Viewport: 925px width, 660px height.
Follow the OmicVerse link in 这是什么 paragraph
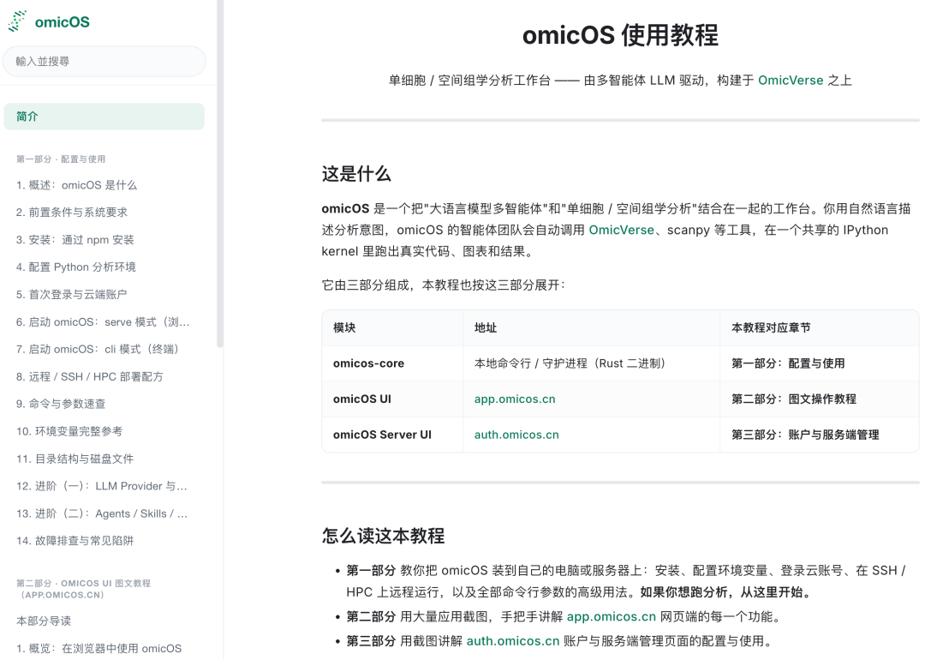[621, 231]
